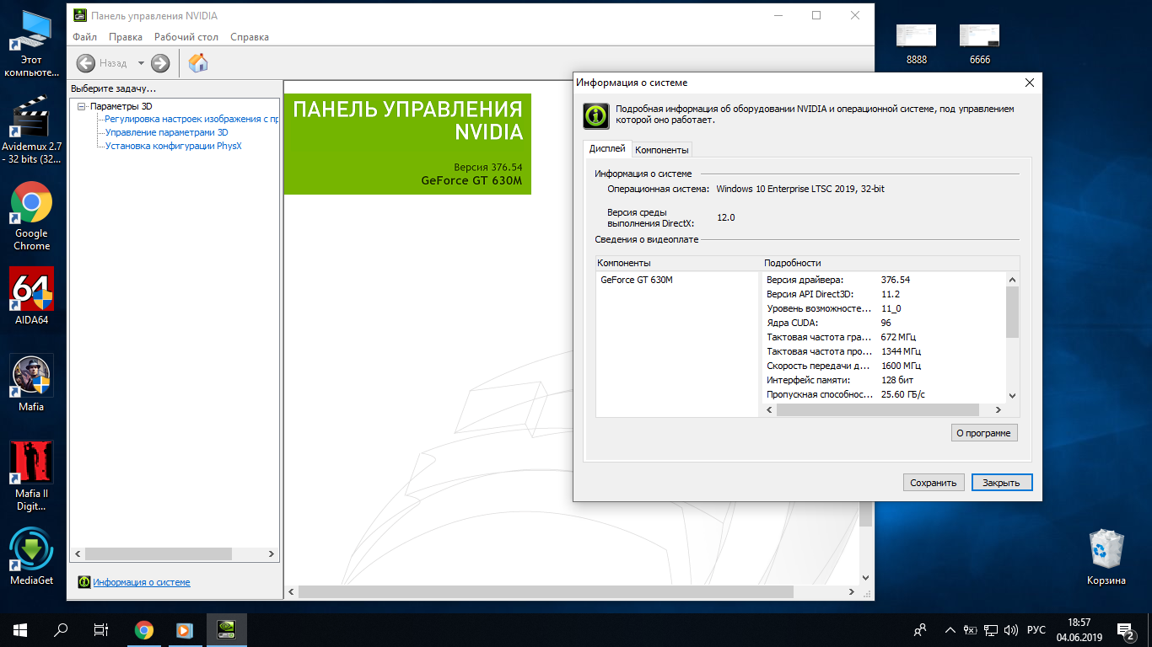Click the details horizontal scroll right arrow
The image size is (1152, 647).
coord(998,410)
